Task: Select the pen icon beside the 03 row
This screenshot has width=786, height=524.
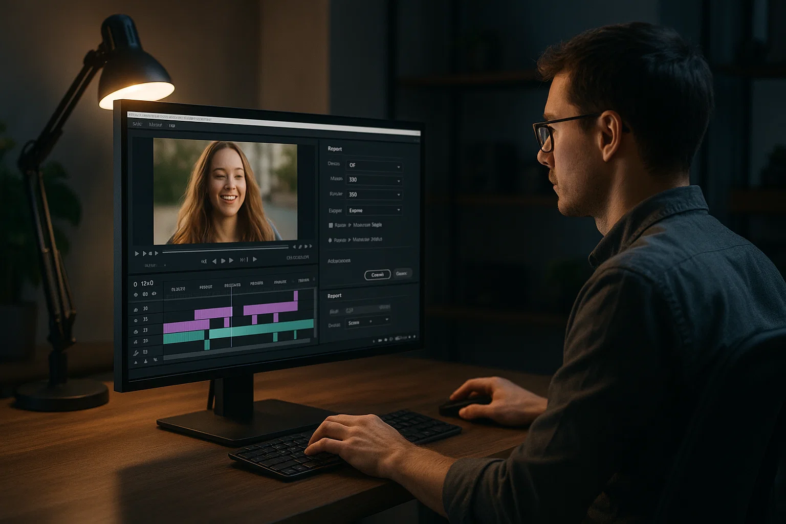Action: pos(136,353)
